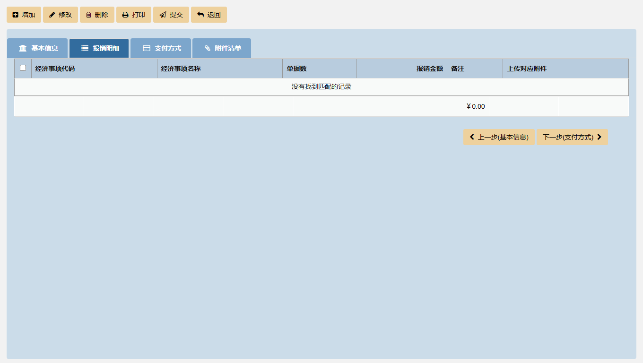This screenshot has width=643, height=363.
Task: Proceed to next step 下一步(支付方式)
Action: (572, 137)
